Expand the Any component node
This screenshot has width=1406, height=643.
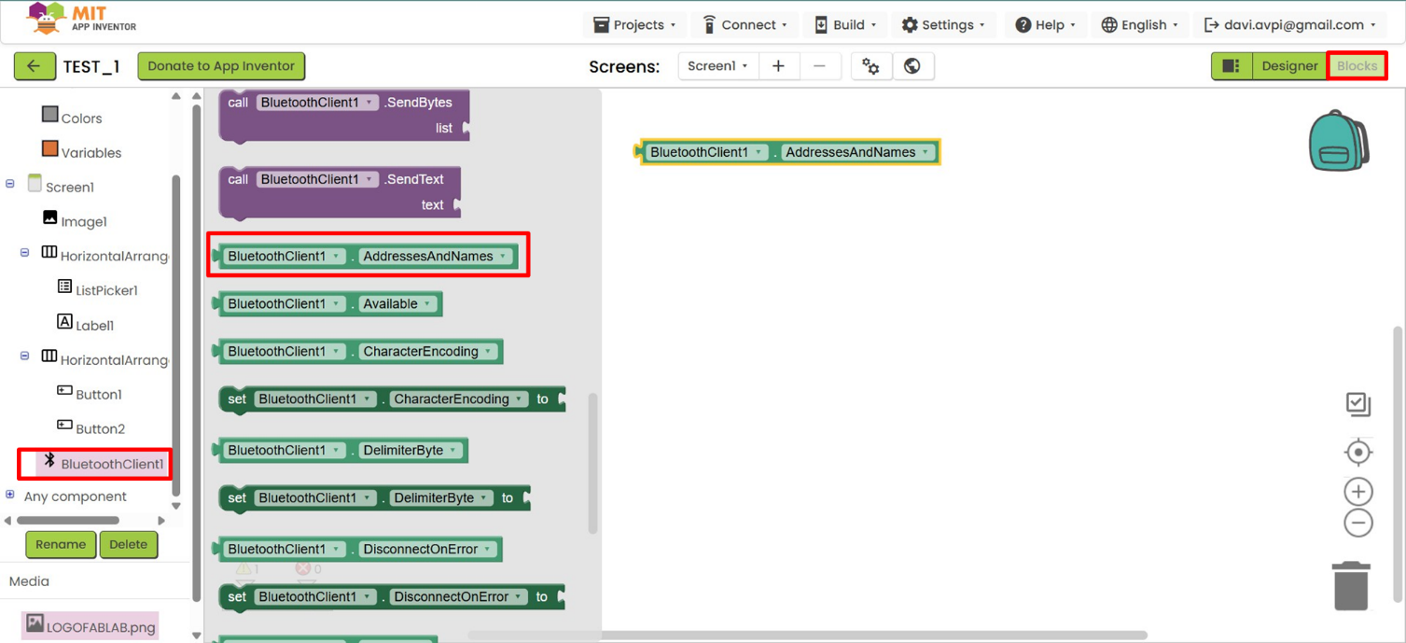point(10,495)
